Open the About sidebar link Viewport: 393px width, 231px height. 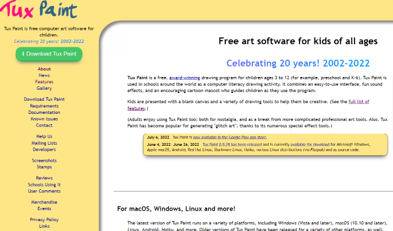tap(44, 69)
